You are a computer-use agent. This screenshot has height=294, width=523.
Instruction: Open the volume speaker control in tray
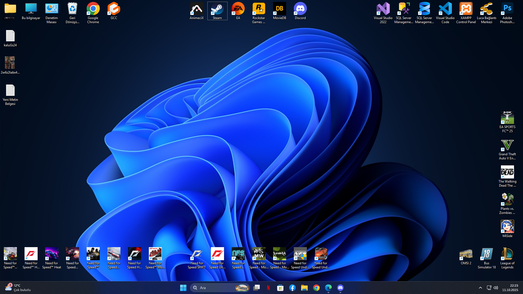[496, 288]
